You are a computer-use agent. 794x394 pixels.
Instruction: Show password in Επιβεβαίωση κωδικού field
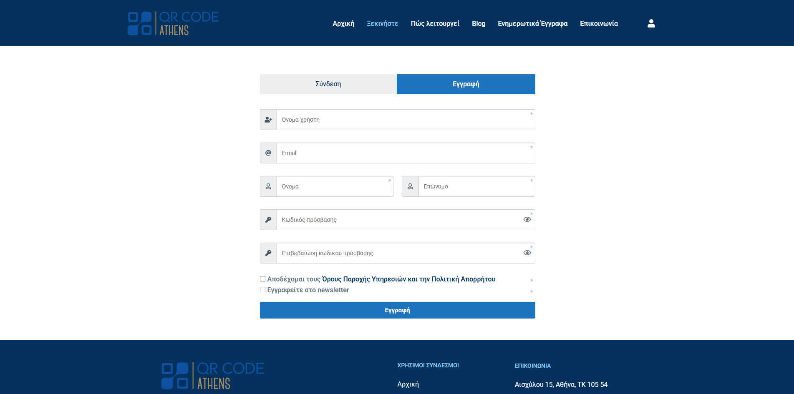pos(527,253)
